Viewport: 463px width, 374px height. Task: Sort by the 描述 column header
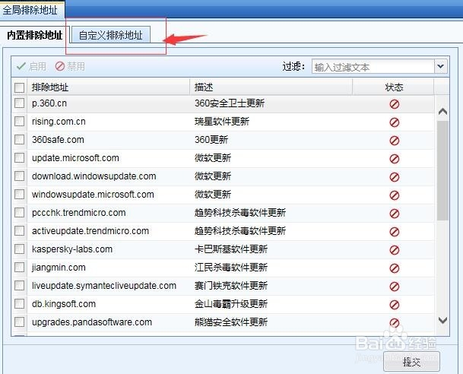(271, 87)
